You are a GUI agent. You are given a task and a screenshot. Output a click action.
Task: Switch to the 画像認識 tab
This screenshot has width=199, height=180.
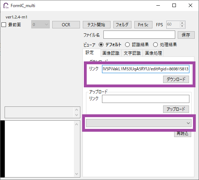tap(111, 53)
